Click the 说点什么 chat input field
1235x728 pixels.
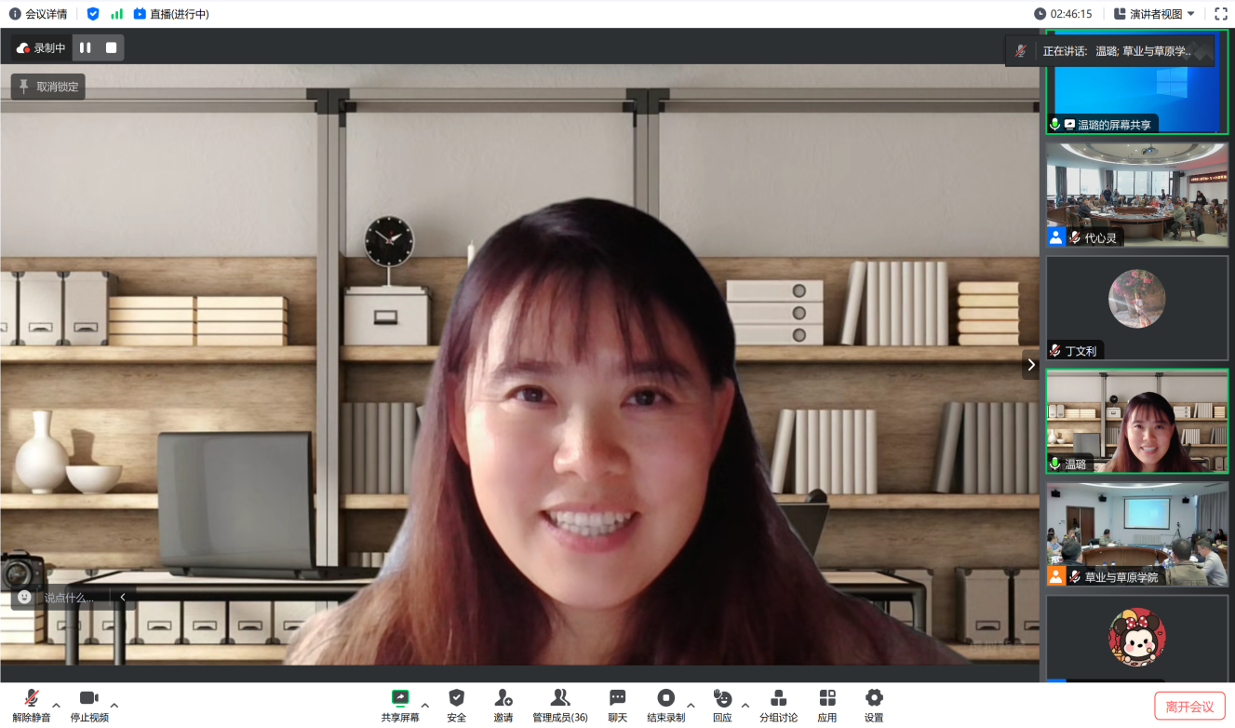pyautogui.click(x=70, y=598)
